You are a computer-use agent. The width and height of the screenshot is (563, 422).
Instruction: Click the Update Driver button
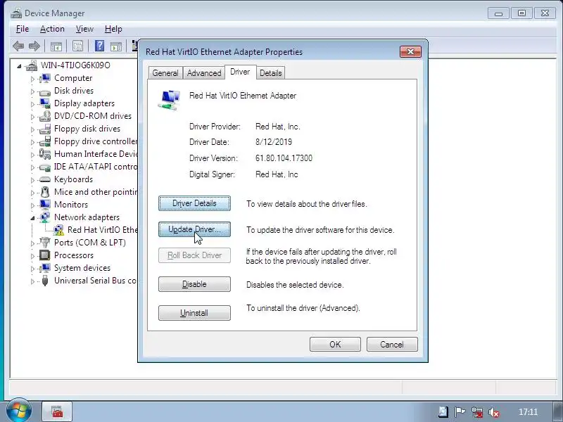point(194,230)
